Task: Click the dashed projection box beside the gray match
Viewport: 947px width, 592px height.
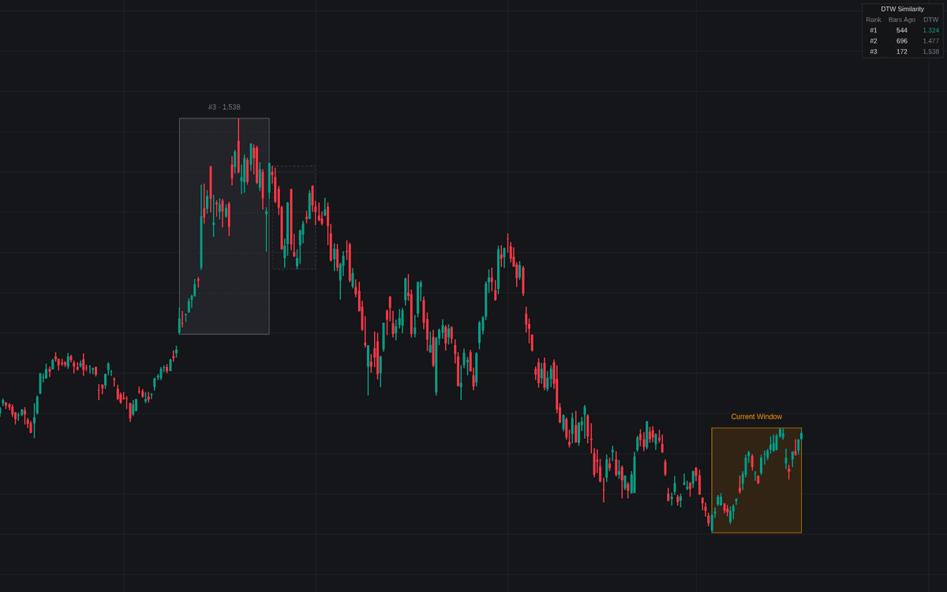Action: point(294,218)
